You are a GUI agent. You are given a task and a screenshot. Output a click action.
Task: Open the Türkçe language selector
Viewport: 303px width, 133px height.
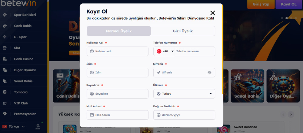point(14,126)
